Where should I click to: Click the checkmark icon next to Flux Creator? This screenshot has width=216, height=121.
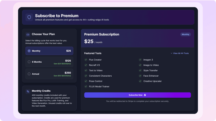point(86,60)
